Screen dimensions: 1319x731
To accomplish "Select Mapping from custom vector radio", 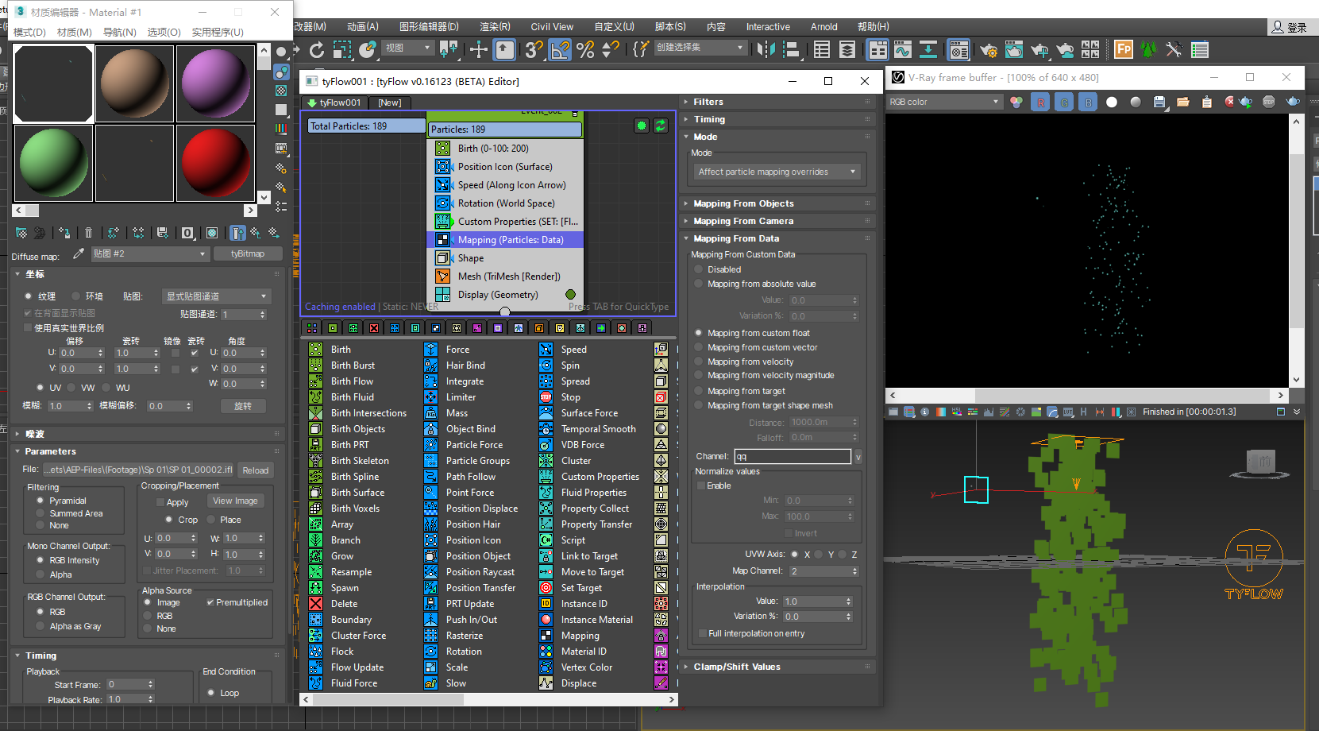I will (699, 347).
